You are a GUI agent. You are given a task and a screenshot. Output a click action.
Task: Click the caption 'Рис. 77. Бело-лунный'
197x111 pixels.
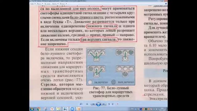tap(111, 88)
